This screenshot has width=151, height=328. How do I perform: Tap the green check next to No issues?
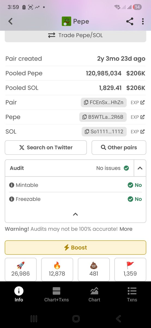(x=126, y=168)
